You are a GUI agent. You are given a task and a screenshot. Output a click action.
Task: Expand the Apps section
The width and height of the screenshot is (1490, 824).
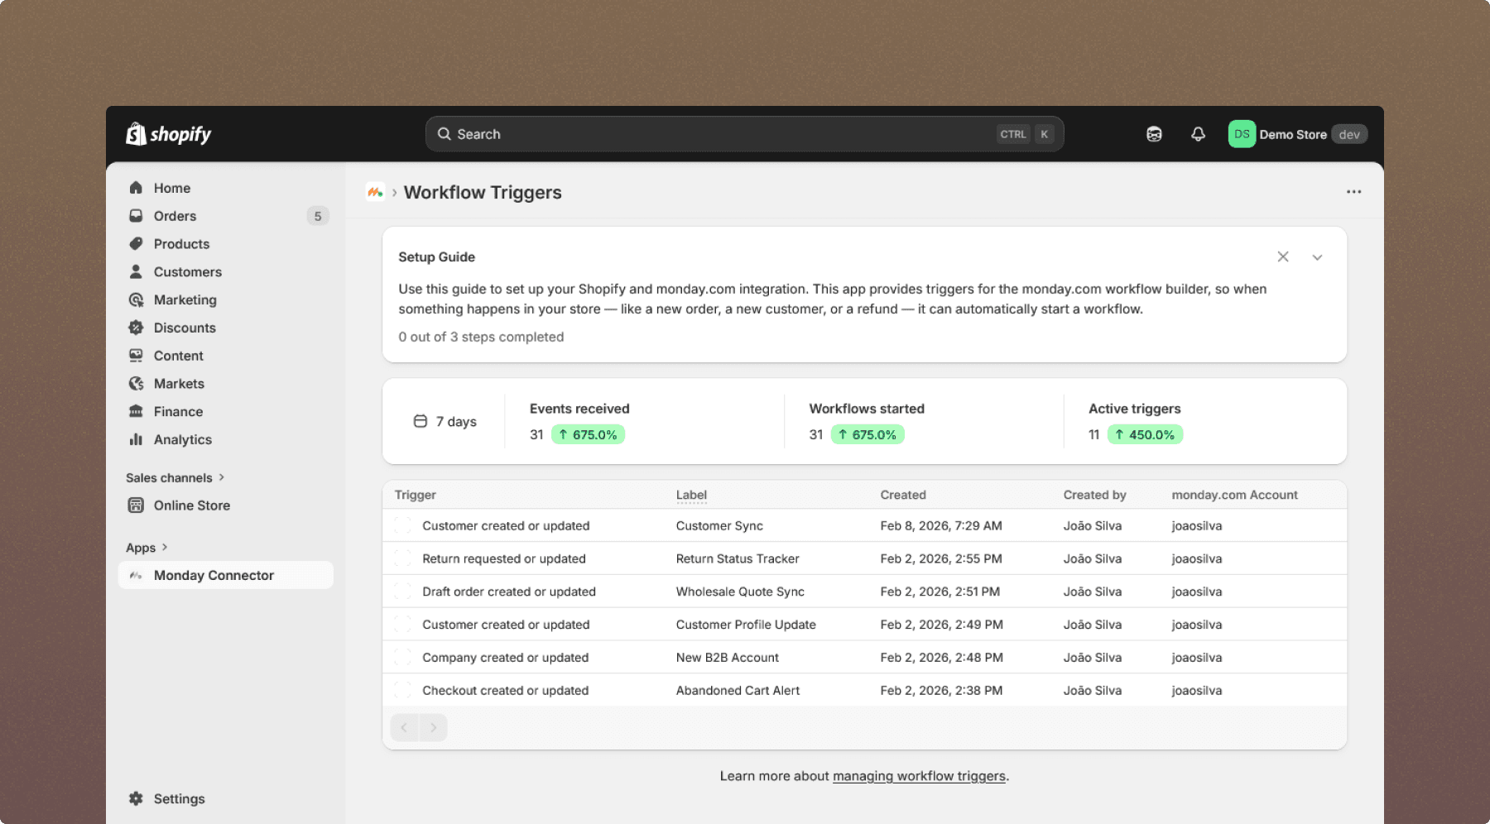pyautogui.click(x=147, y=547)
